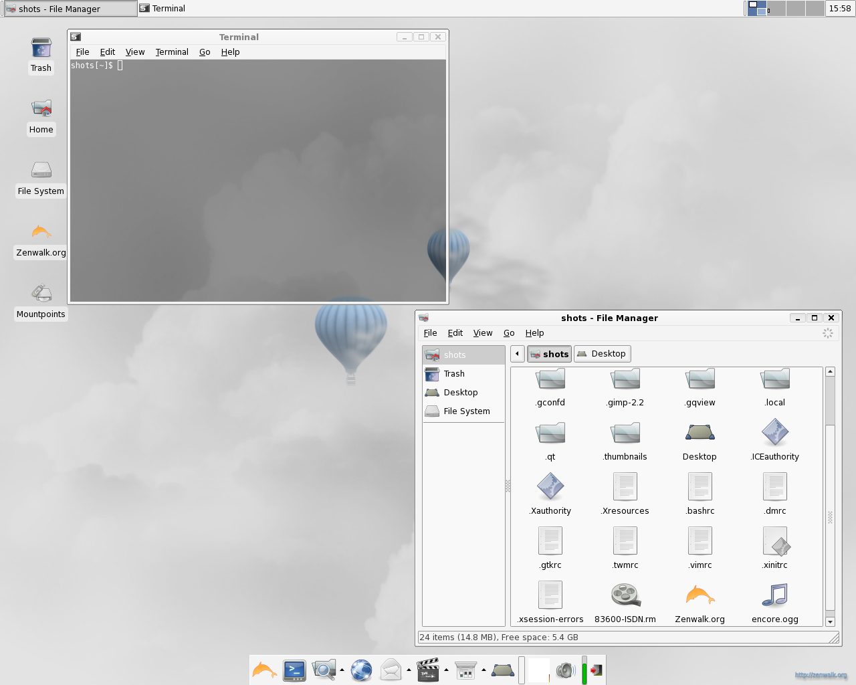
Task: Select the .Xresources file
Action: (x=625, y=487)
